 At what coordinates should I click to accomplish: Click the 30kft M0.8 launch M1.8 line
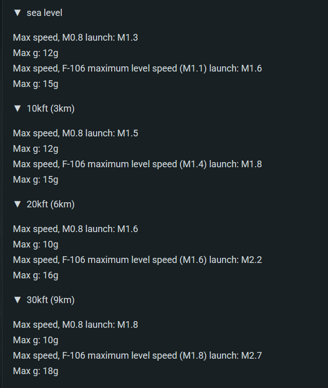pyautogui.click(x=76, y=325)
